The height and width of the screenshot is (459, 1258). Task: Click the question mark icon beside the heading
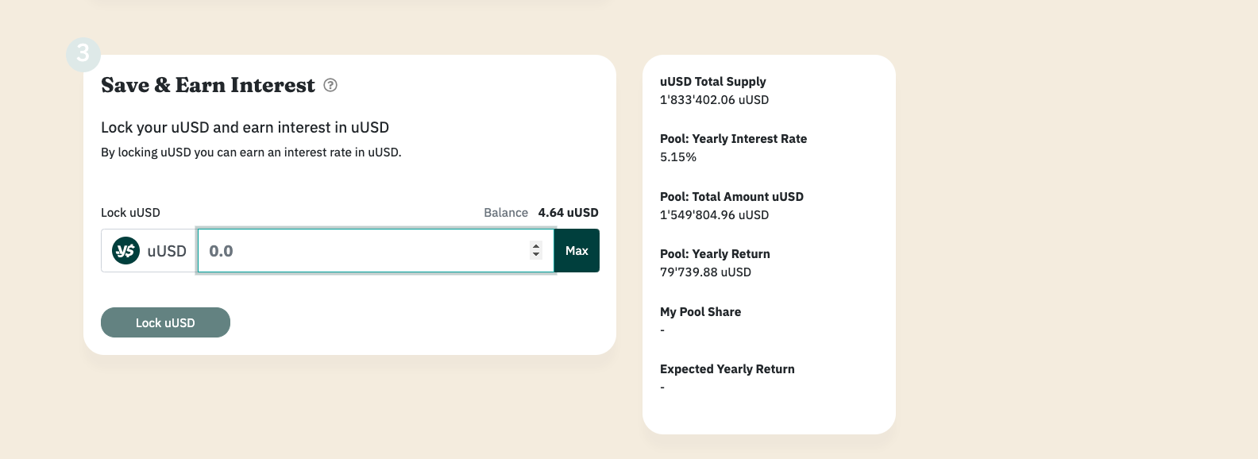point(331,85)
